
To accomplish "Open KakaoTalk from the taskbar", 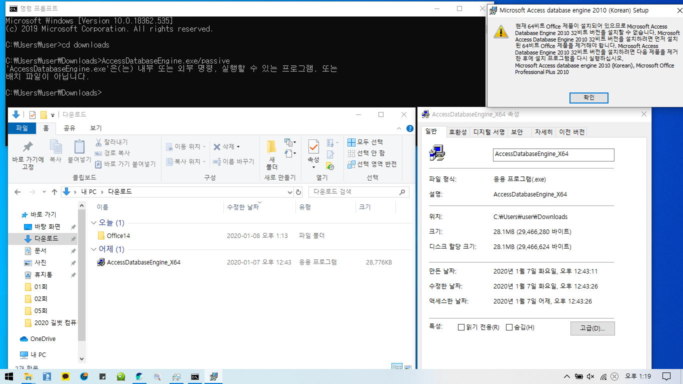I will pyautogui.click(x=65, y=376).
